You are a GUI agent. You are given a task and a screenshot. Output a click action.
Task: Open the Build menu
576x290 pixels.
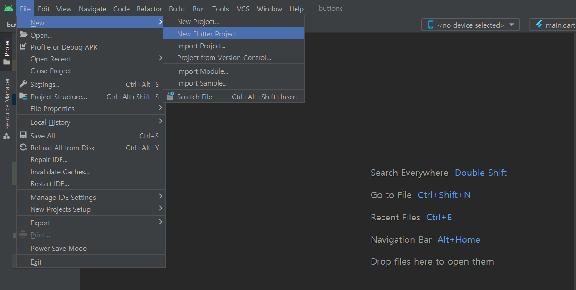point(177,9)
